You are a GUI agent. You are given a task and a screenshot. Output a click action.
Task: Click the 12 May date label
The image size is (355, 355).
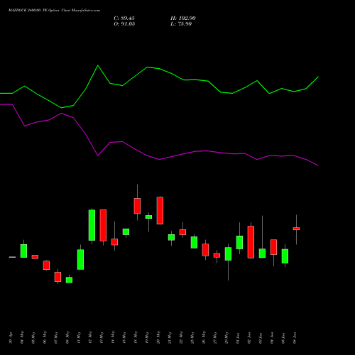pos(90,337)
